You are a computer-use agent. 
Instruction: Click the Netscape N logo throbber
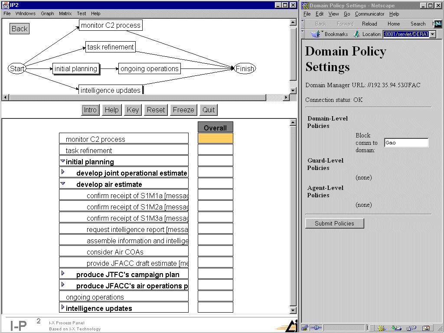tap(438, 24)
